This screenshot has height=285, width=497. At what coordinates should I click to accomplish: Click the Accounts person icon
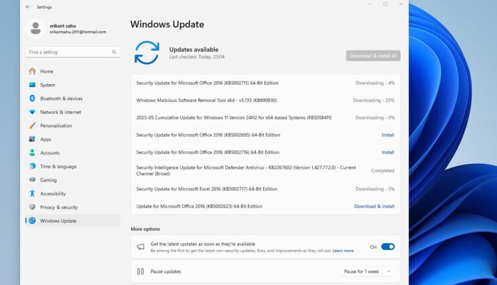point(32,152)
